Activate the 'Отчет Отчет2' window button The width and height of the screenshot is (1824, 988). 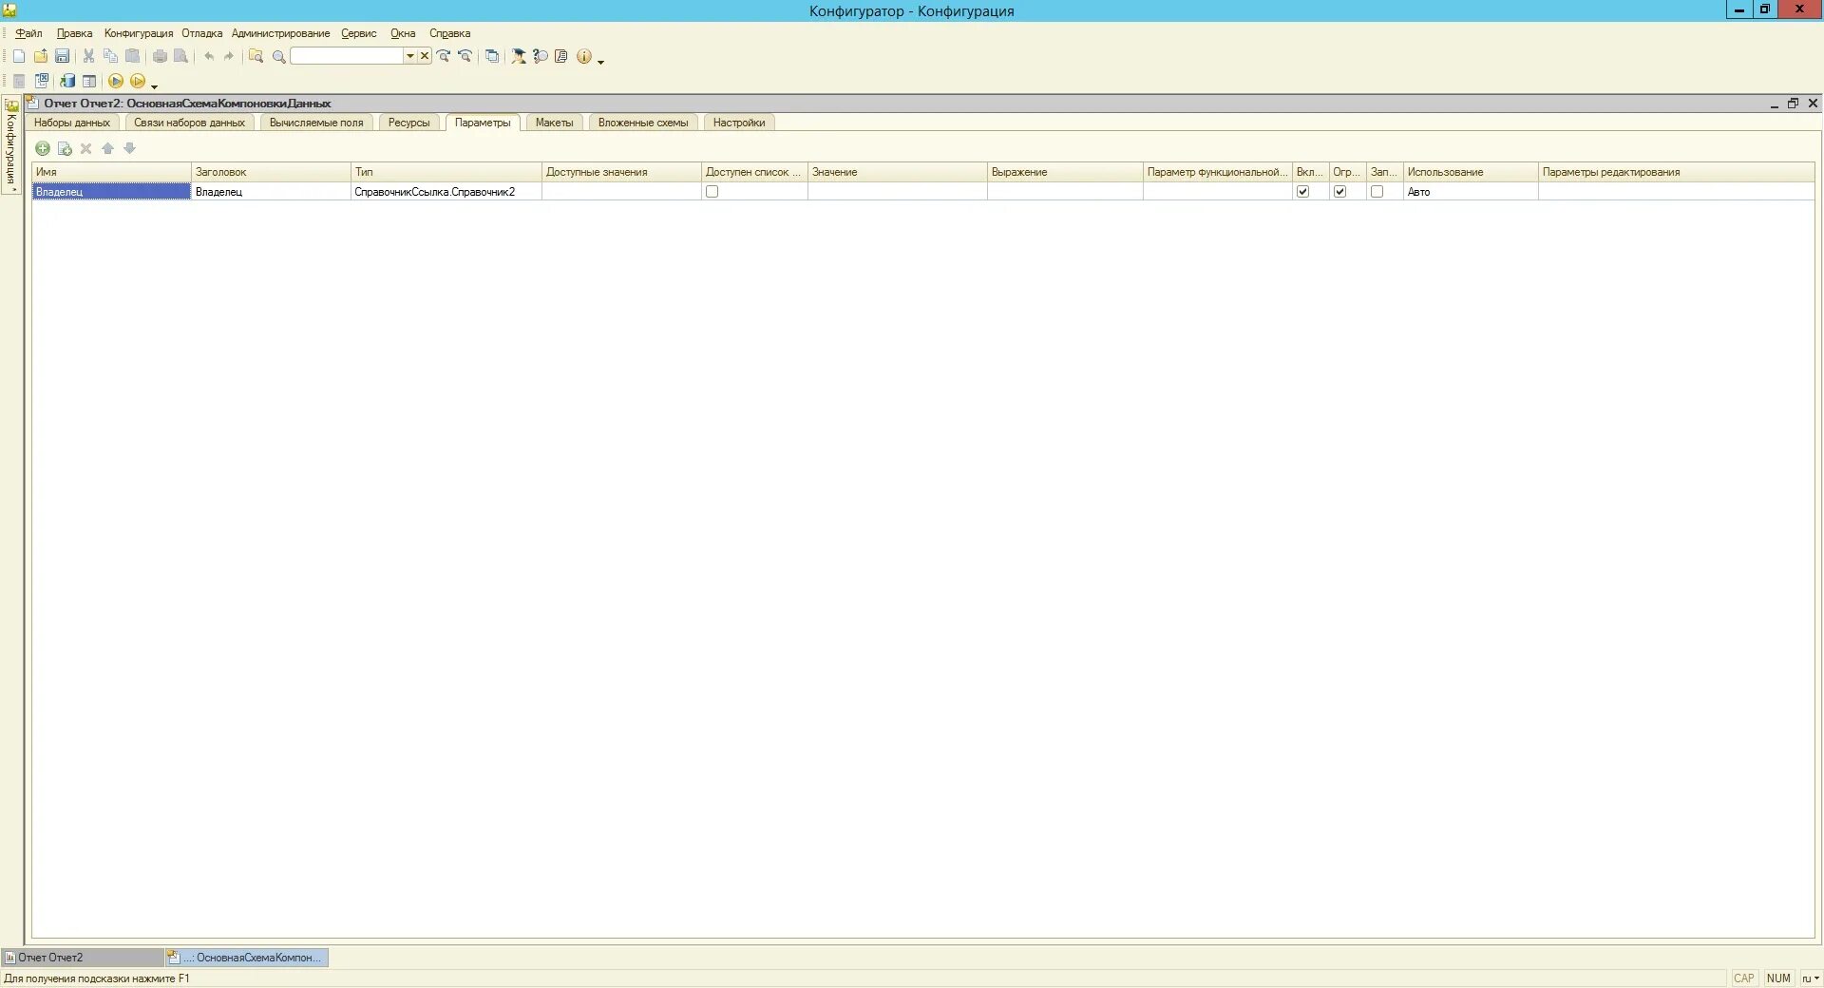coord(83,958)
